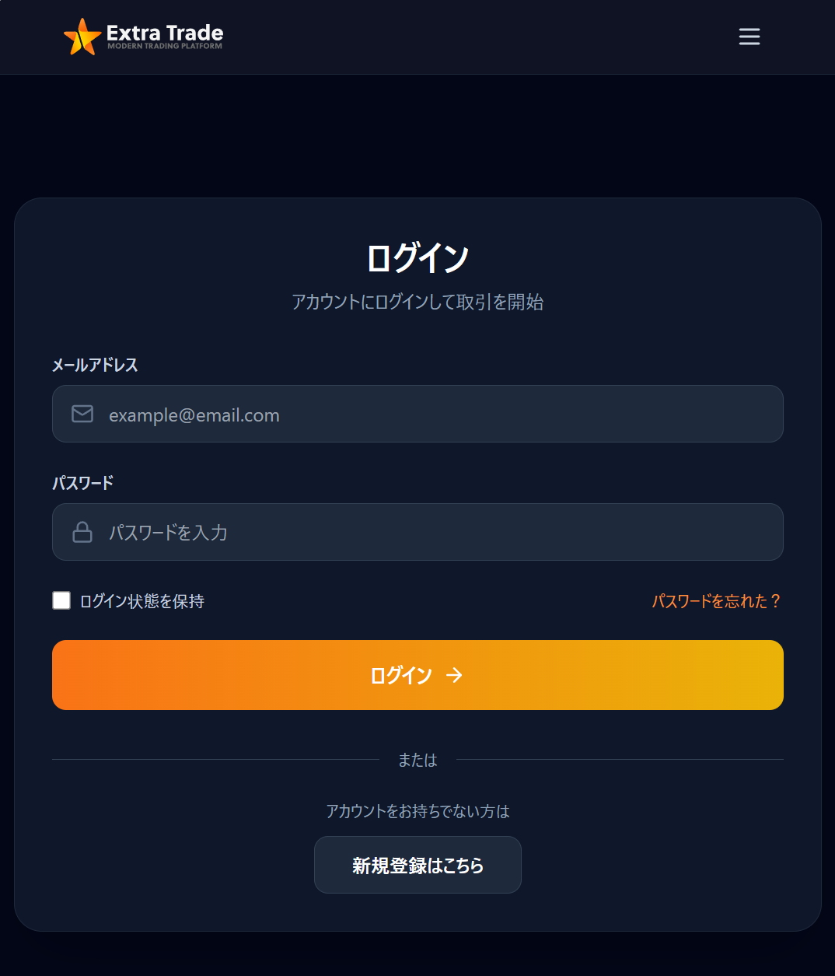Screen dimensions: 835x976
Task: Open the hamburger menu
Action: click(749, 37)
